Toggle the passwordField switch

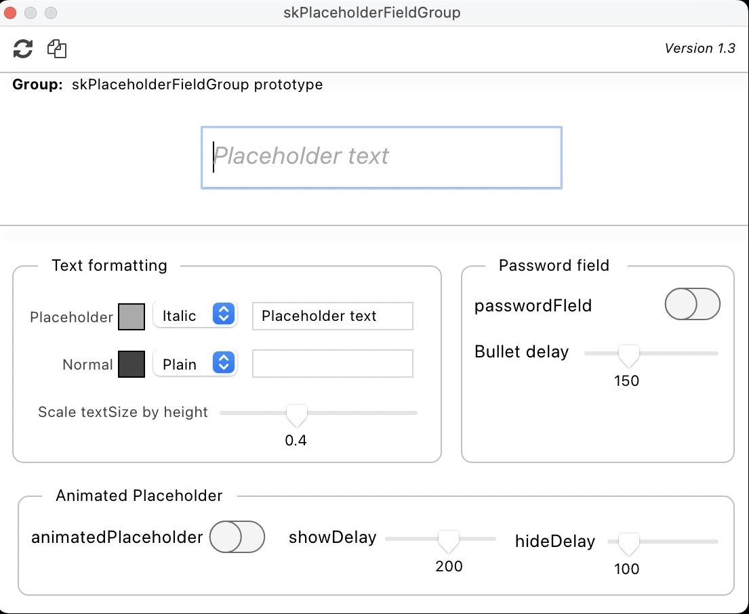(x=692, y=305)
